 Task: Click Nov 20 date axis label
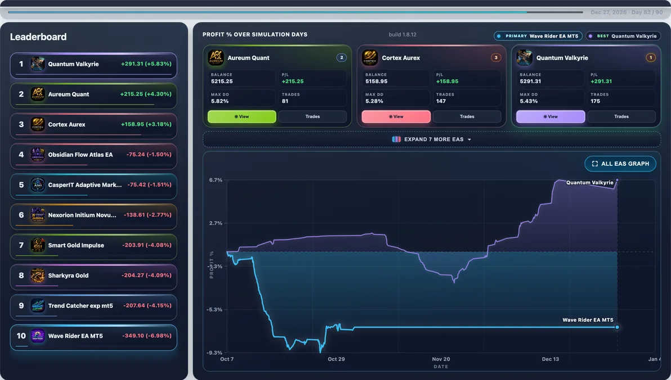click(x=441, y=359)
